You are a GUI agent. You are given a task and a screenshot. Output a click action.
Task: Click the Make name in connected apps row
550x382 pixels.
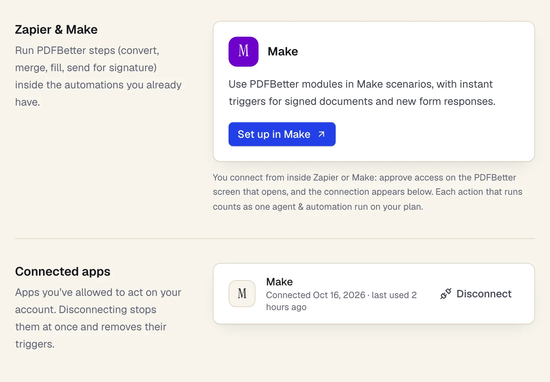(279, 282)
